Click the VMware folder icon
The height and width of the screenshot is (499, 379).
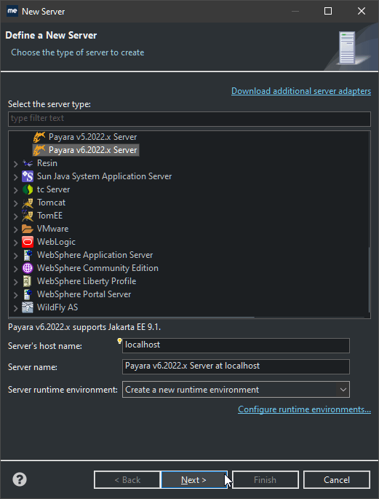[28, 229]
